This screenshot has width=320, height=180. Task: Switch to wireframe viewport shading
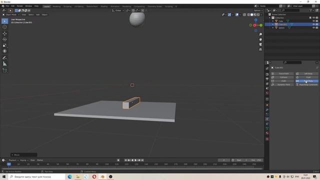248,14
